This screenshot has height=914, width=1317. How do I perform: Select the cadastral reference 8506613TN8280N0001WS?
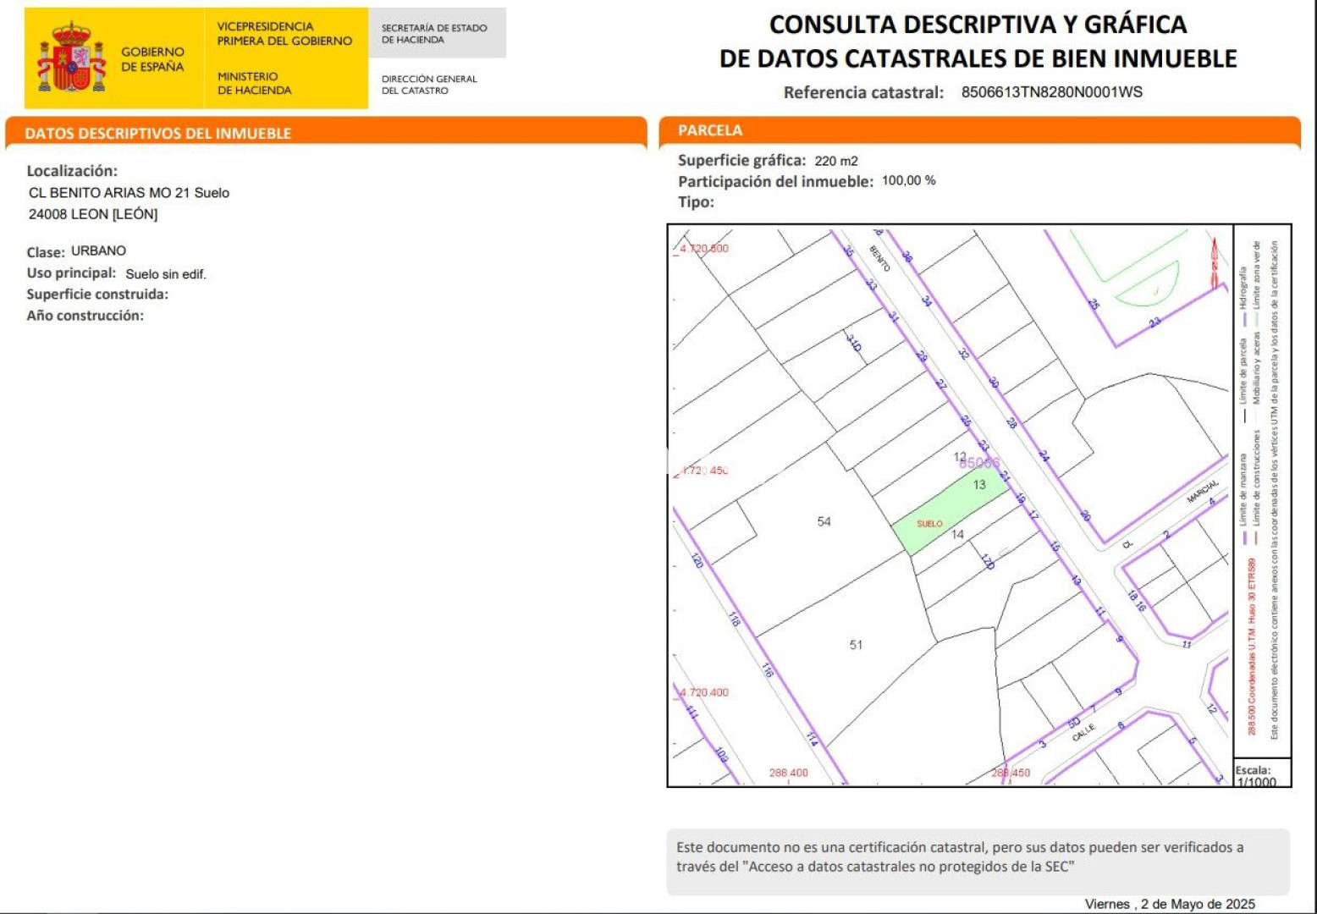point(1051,92)
